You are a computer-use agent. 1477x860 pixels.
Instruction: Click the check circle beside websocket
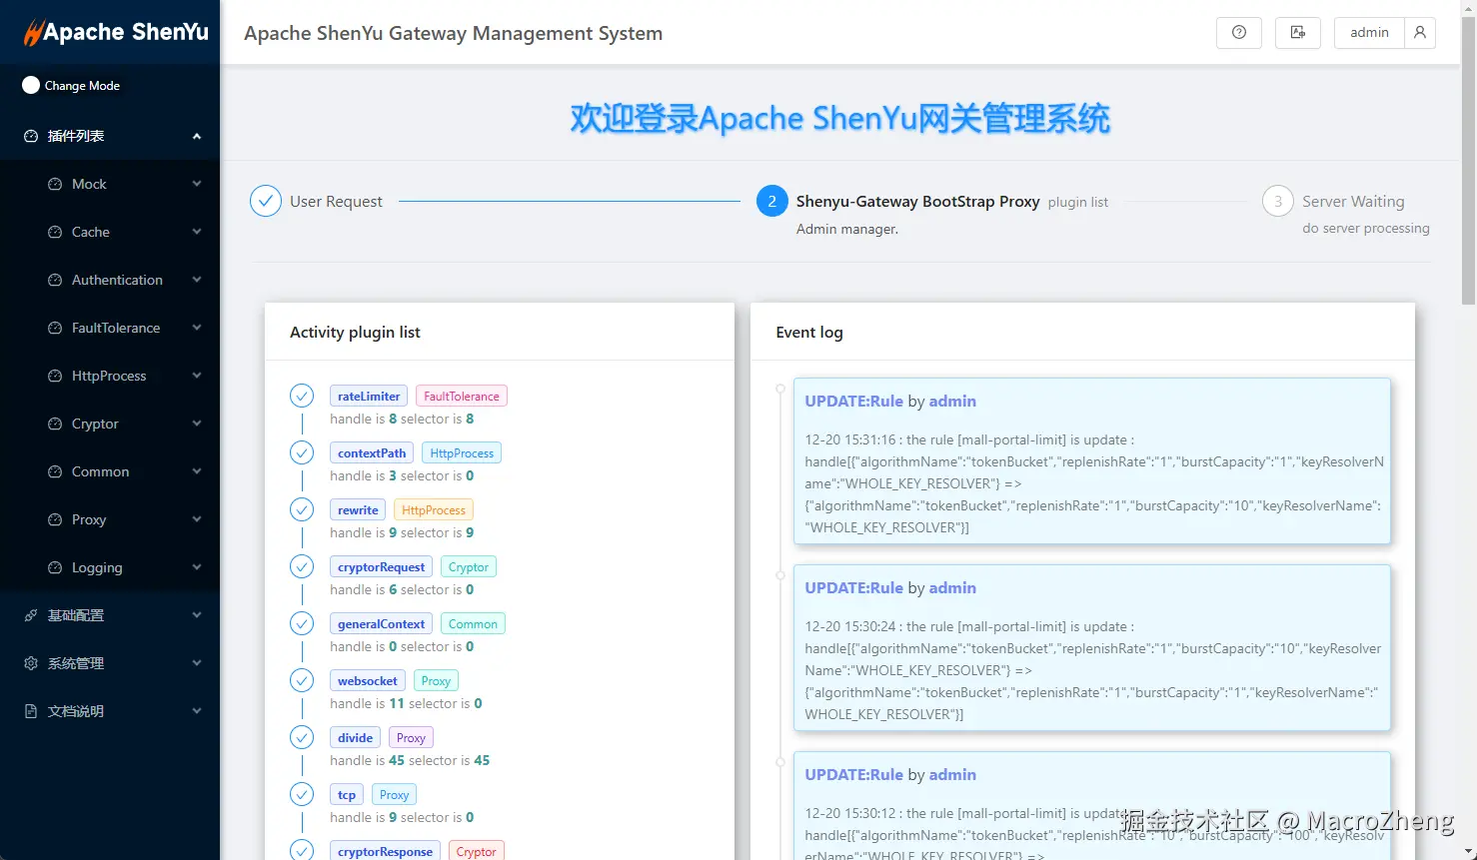coord(302,680)
